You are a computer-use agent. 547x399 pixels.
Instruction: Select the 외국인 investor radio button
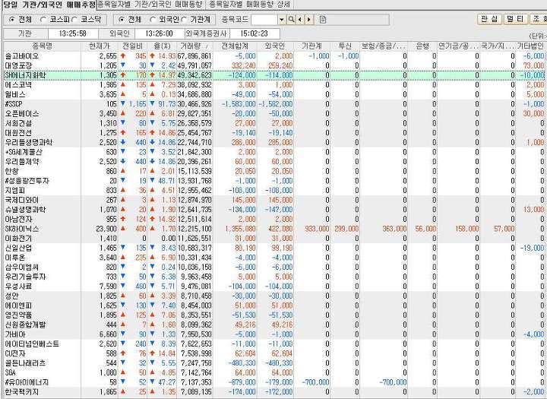click(x=153, y=20)
